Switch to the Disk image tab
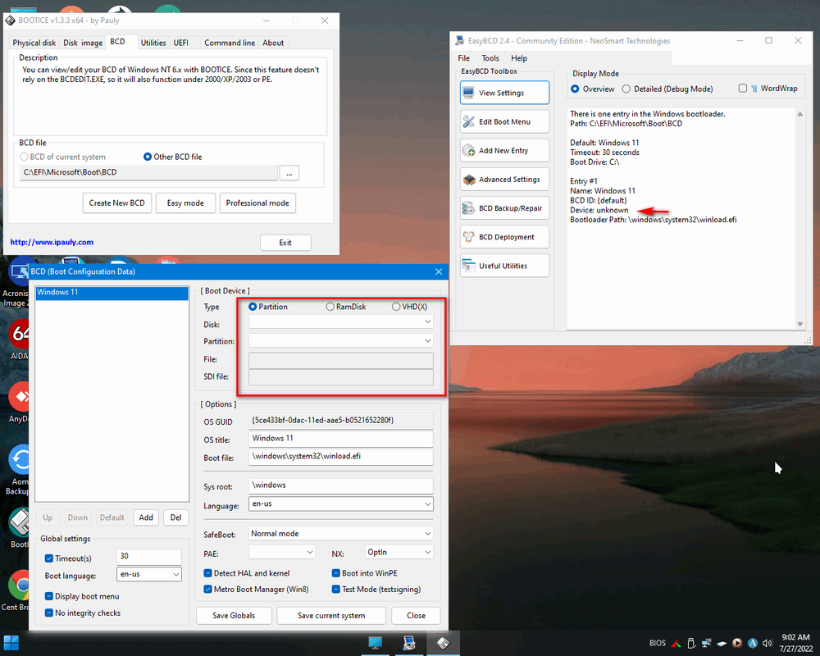 click(x=83, y=43)
